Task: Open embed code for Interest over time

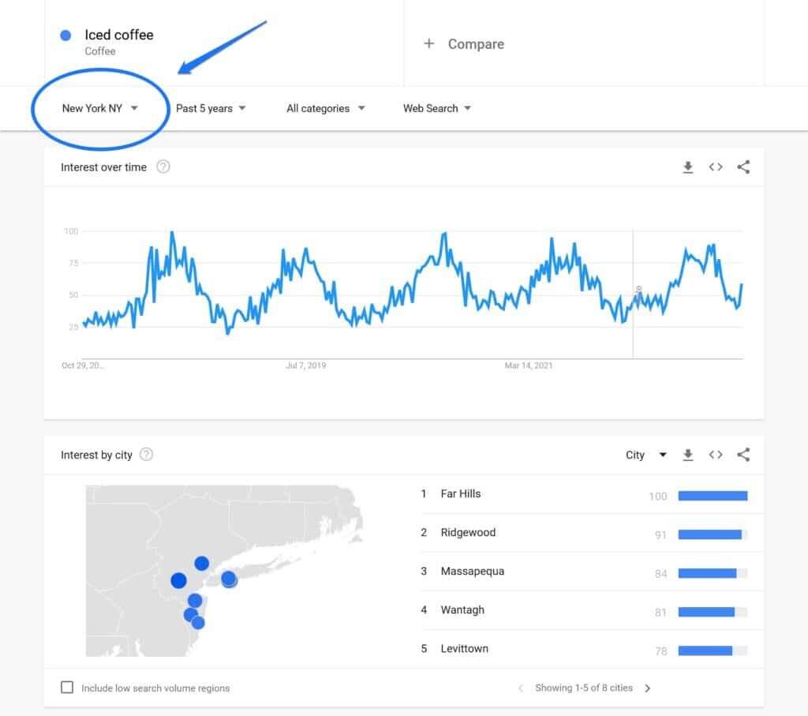Action: coord(716,167)
